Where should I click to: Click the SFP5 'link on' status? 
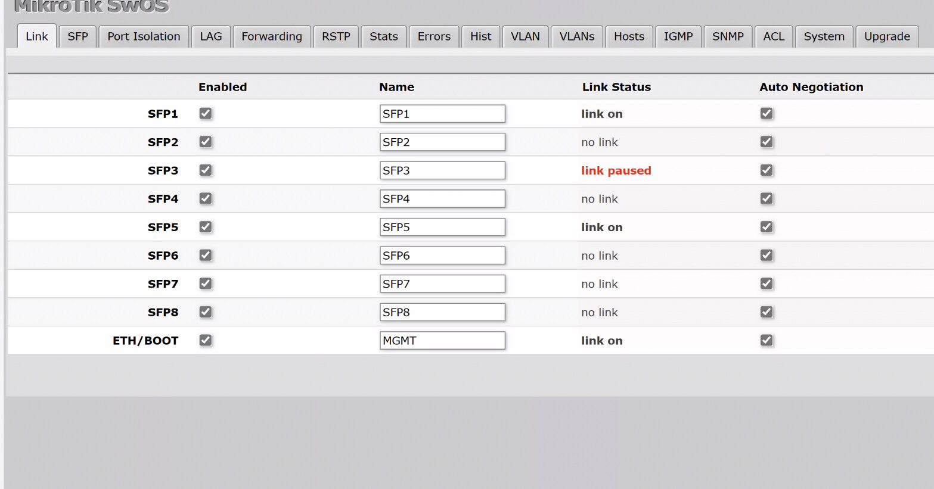(602, 227)
